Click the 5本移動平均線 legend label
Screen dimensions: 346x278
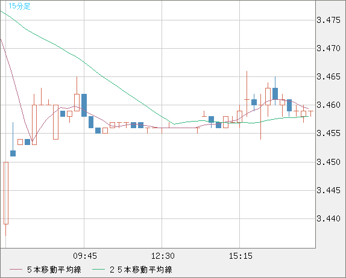(x=54, y=270)
